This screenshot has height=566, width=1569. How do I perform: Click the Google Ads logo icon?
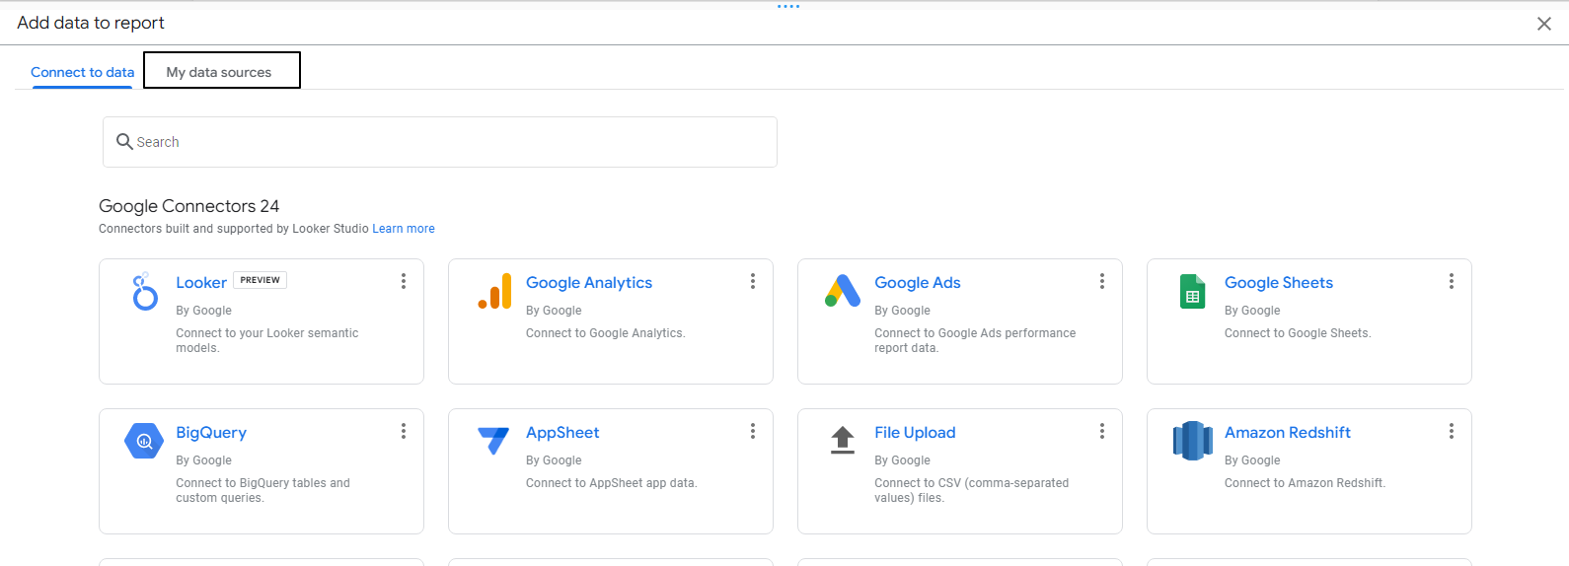pos(843,291)
